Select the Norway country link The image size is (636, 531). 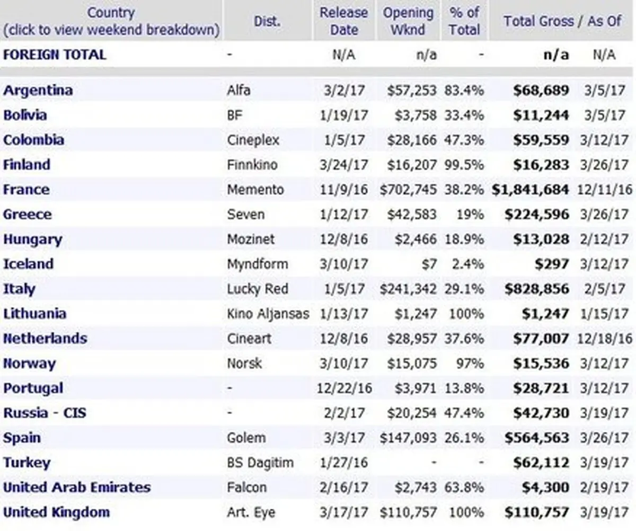click(29, 364)
